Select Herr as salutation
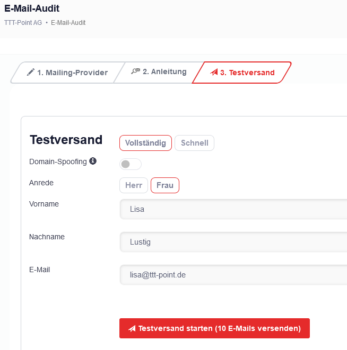The image size is (347, 350). [x=134, y=185]
